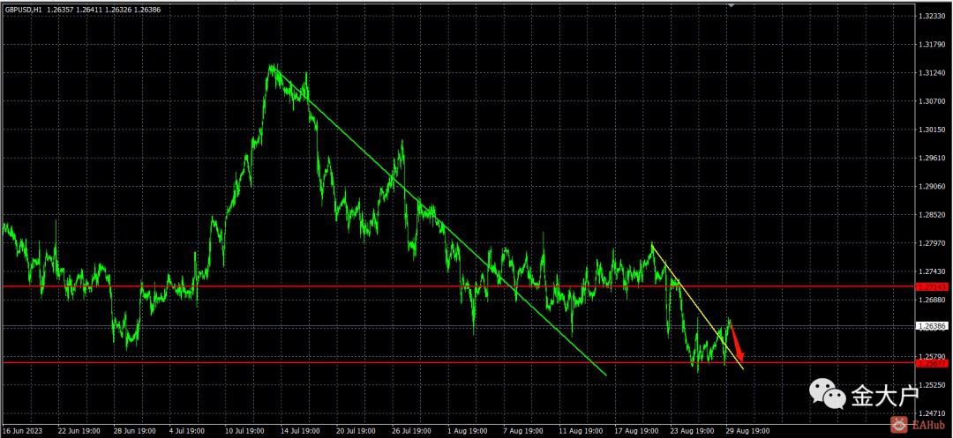Click the 10 Jul 19:00 time label
Screen dimensions: 953x438
coord(245,431)
